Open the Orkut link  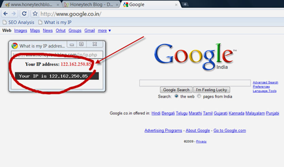61,30
